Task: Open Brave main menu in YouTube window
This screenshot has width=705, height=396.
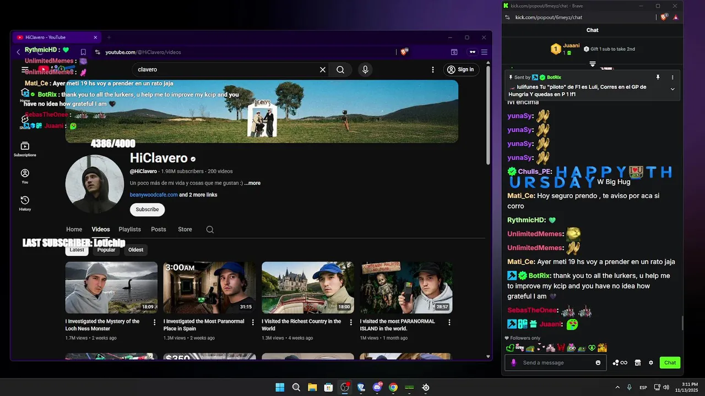Action: coord(484,52)
